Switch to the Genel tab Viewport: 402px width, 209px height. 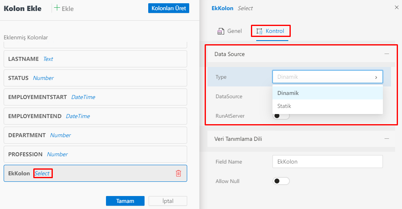click(234, 31)
